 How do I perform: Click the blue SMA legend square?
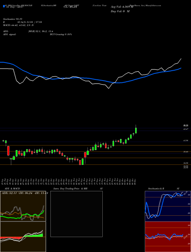(4, 6)
